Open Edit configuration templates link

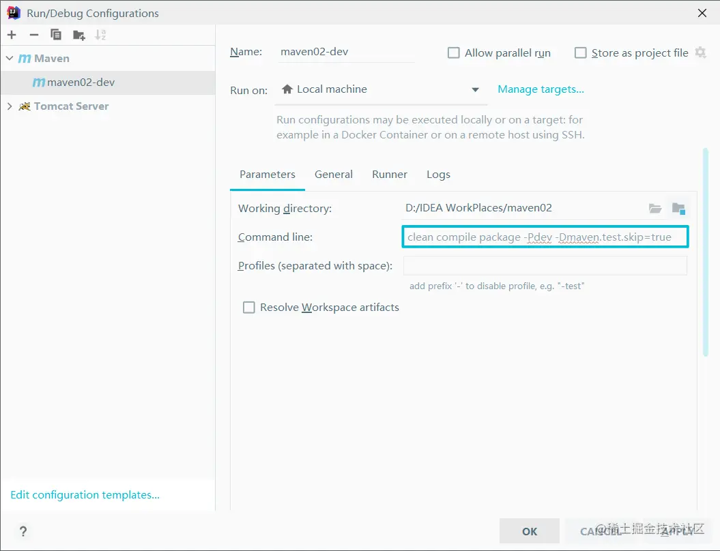[85, 495]
